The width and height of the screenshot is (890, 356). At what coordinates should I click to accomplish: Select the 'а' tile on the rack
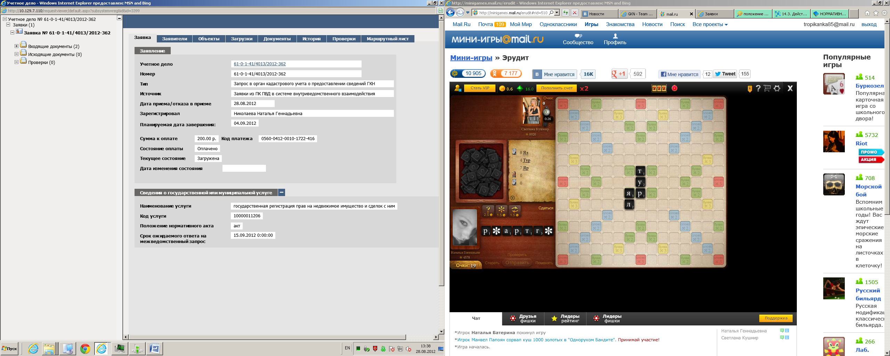[x=507, y=231]
